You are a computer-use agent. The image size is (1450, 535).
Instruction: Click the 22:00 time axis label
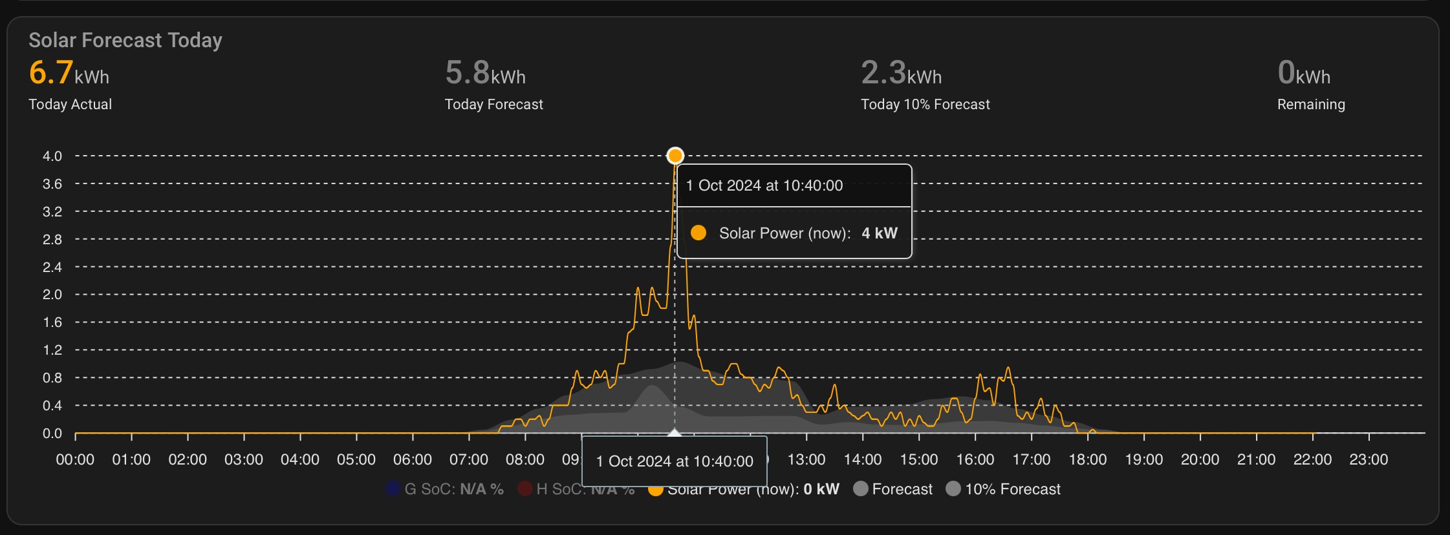1313,459
